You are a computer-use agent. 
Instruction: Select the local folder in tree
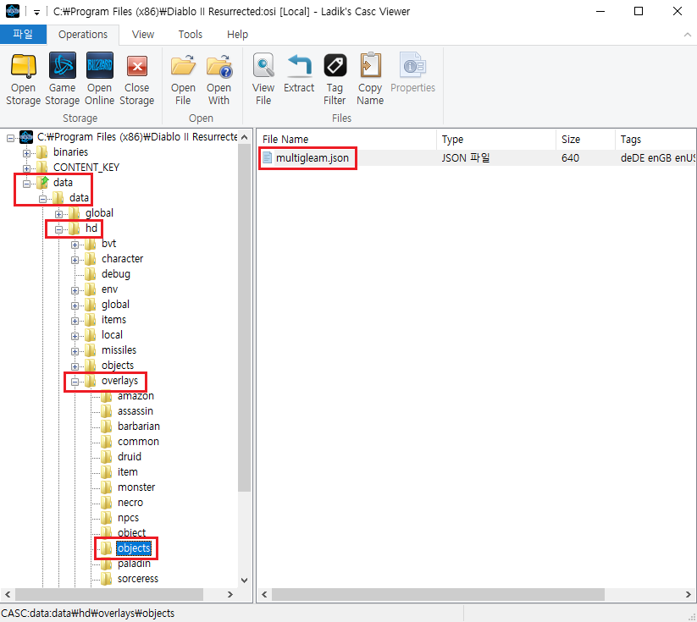click(112, 334)
